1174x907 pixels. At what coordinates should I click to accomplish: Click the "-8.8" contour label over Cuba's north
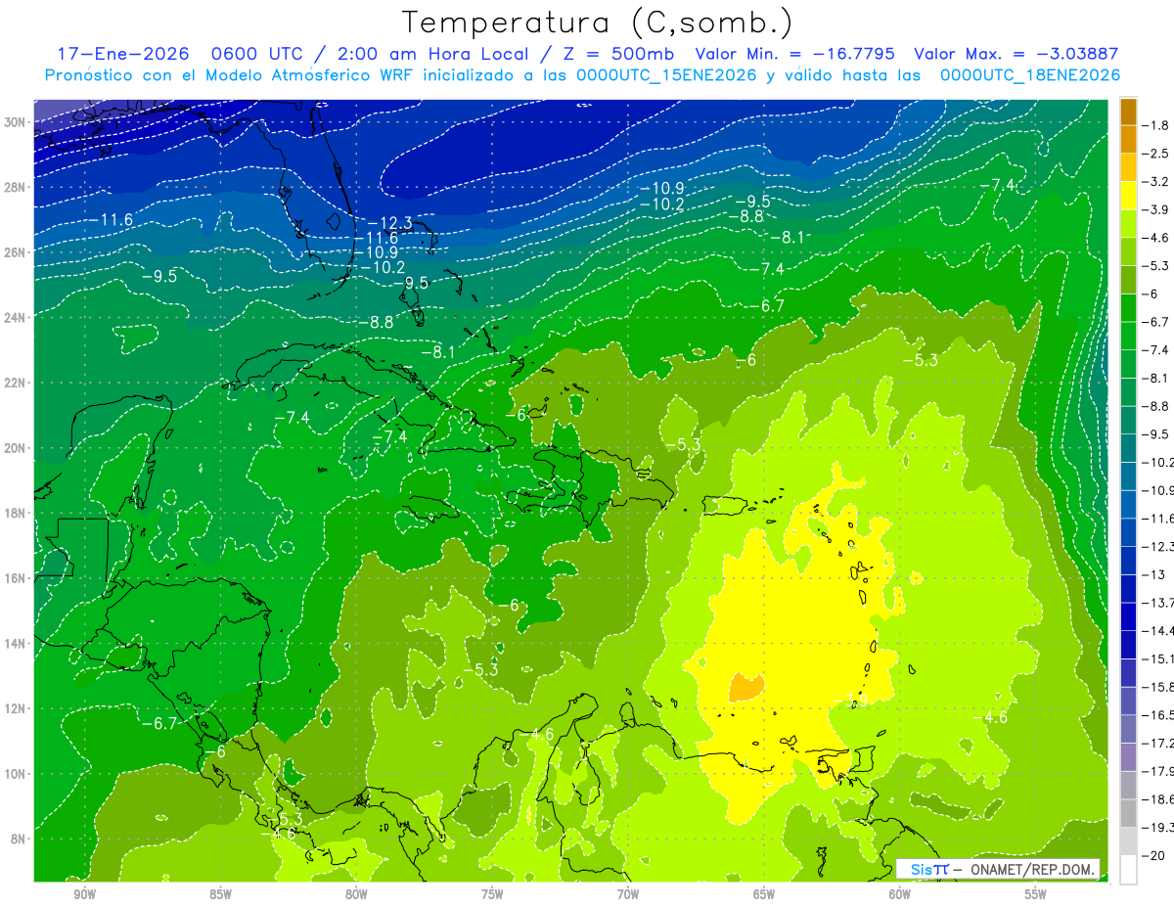point(376,322)
